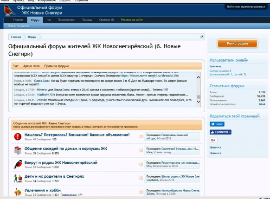Viewport: 270px width, 199px height.
Task: Open RSS feed for Общение соседей section
Action: pos(141,150)
